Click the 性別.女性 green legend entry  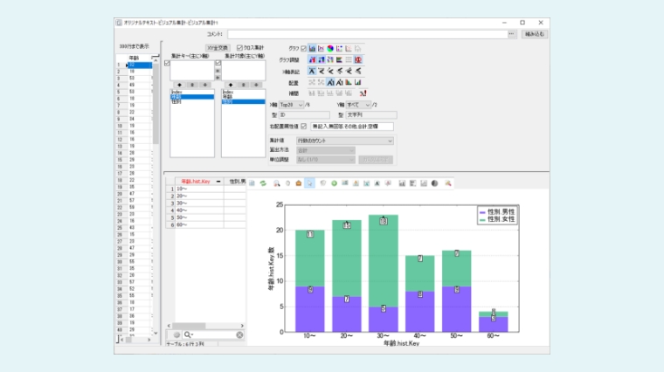click(497, 219)
